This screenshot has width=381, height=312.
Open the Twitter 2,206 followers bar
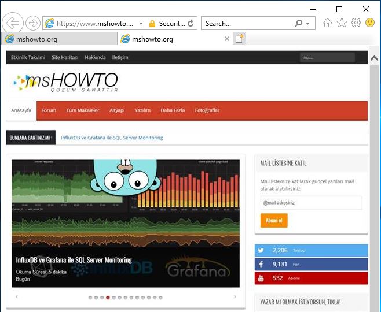(312, 250)
